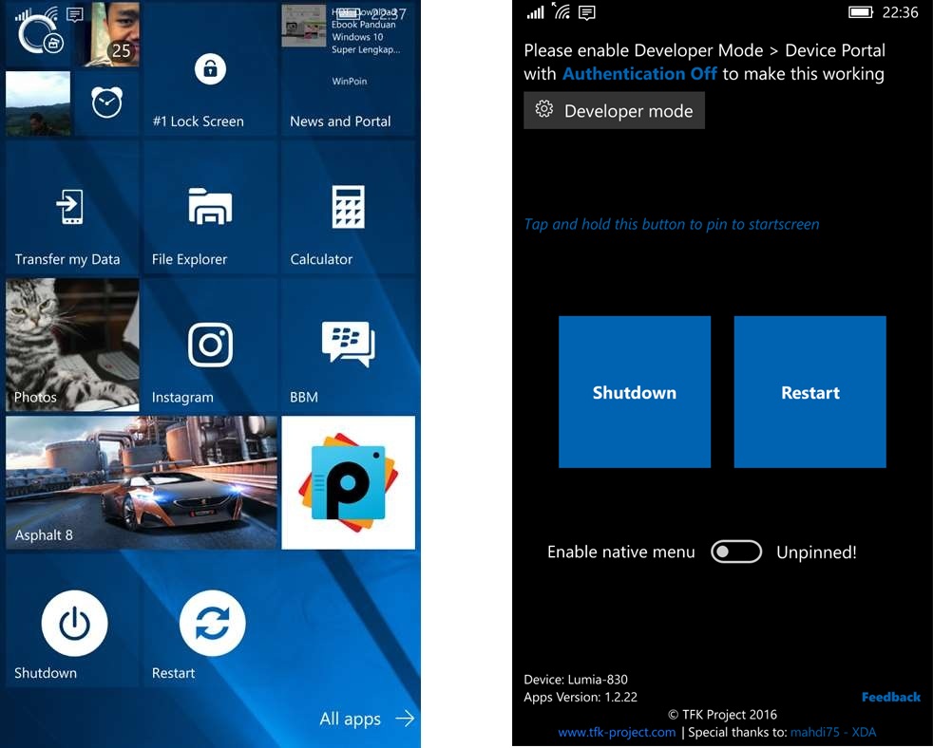Image resolution: width=933 pixels, height=748 pixels.
Task: Tap the Wi-Fi status icon in app
Action: click(x=561, y=11)
